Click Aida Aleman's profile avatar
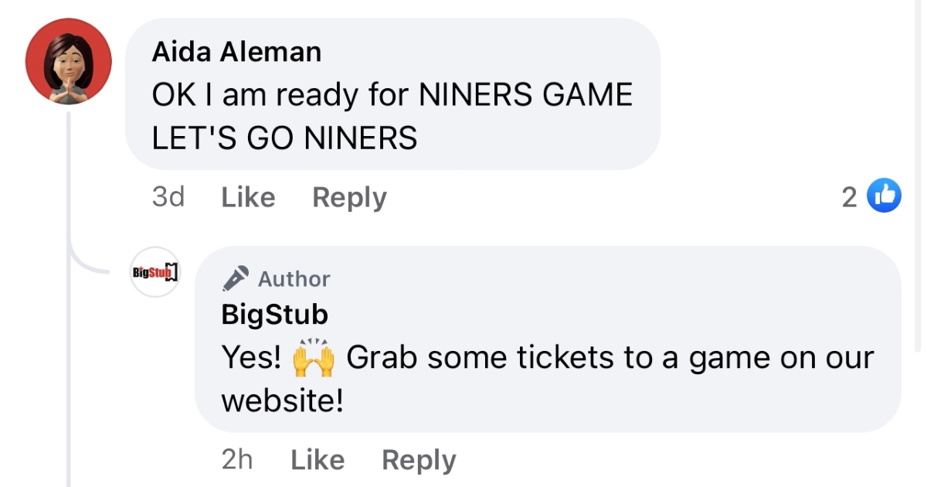Image resolution: width=927 pixels, height=487 pixels. (x=69, y=62)
